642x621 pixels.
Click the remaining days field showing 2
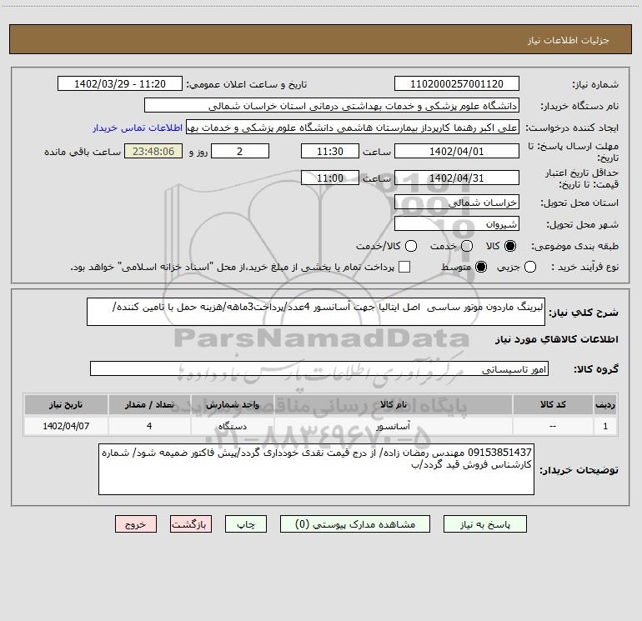tap(239, 151)
